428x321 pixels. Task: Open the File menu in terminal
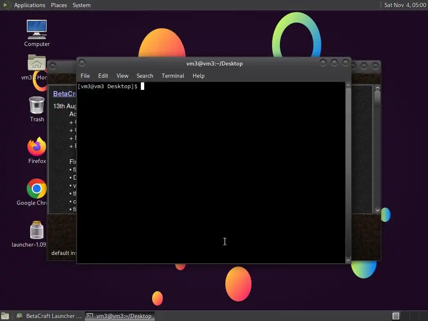pyautogui.click(x=85, y=76)
